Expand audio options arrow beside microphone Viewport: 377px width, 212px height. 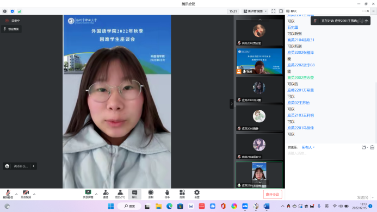click(16, 194)
